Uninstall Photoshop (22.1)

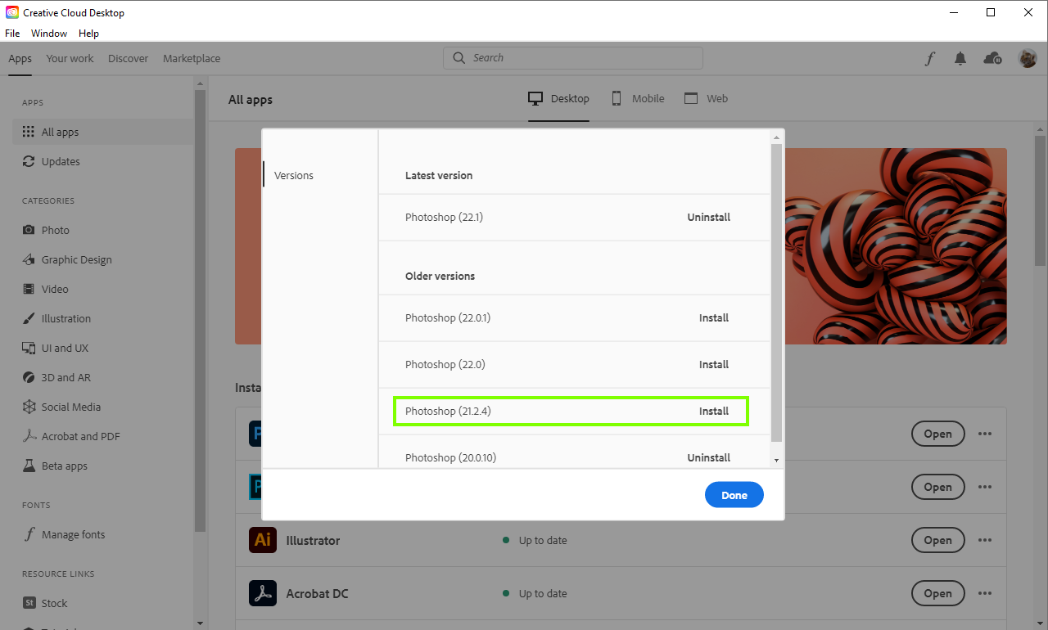709,217
